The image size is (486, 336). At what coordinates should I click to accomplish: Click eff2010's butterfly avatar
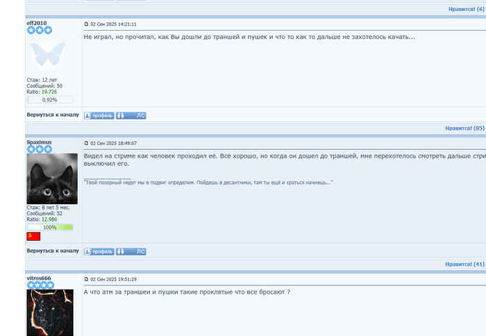coord(48,54)
